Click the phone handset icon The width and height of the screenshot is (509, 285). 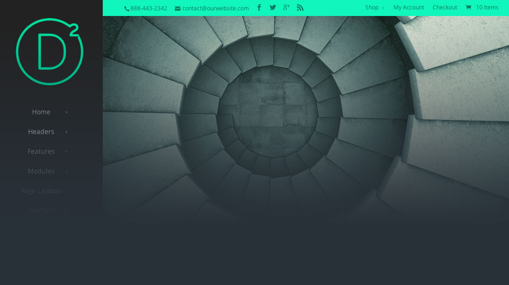click(126, 8)
